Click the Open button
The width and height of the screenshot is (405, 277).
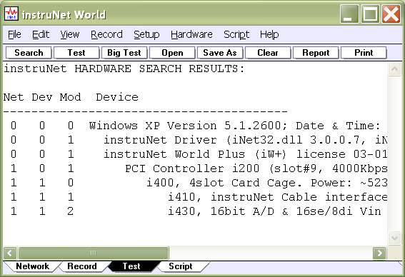coord(172,53)
